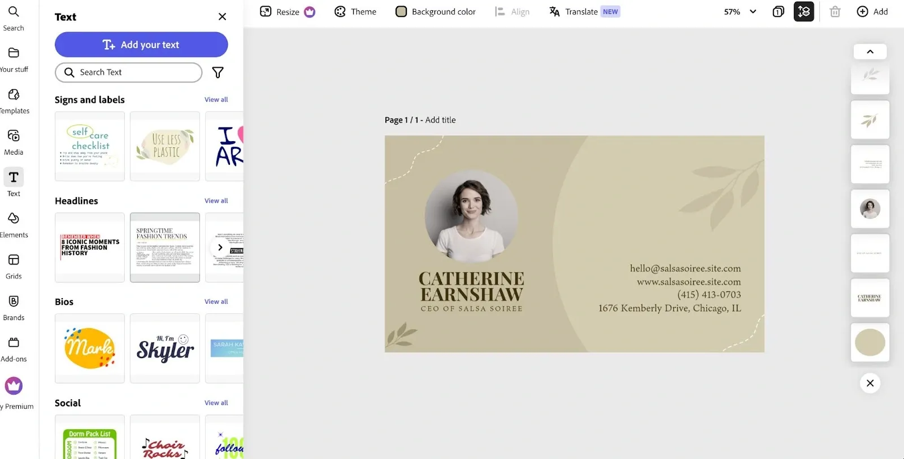The height and width of the screenshot is (459, 904).
Task: Select the 1676 Kemberly Drive address text
Action: [670, 308]
